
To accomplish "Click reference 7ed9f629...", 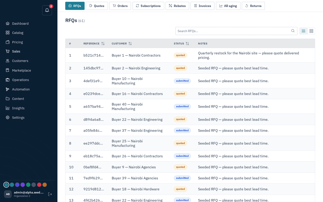I will coord(93,178).
